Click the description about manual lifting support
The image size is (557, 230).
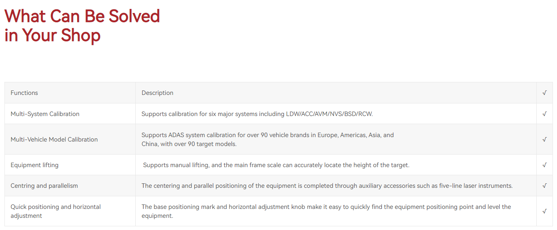point(276,165)
